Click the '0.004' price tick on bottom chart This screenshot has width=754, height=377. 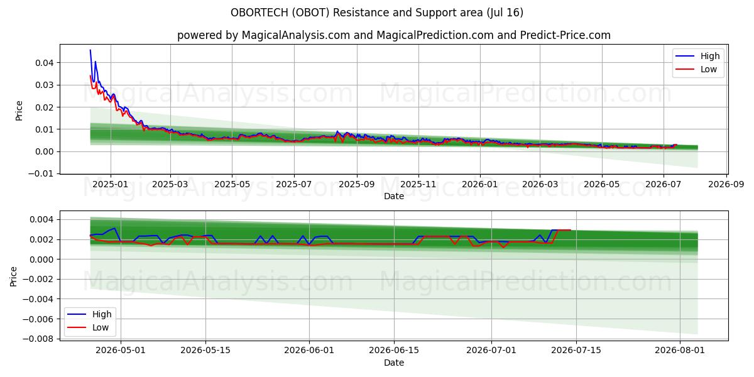43,219
